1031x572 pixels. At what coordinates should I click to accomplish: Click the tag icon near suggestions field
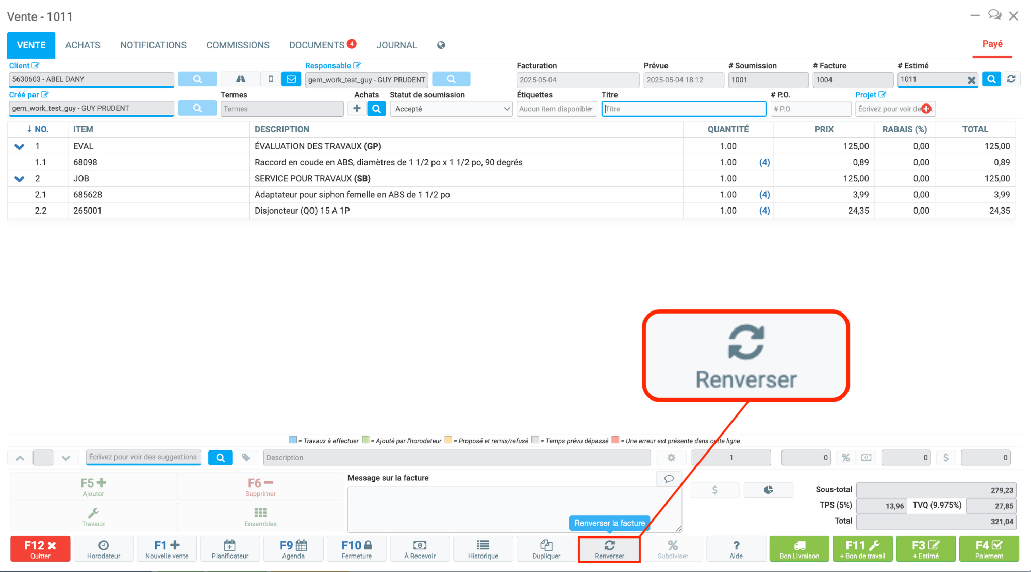[x=246, y=457]
